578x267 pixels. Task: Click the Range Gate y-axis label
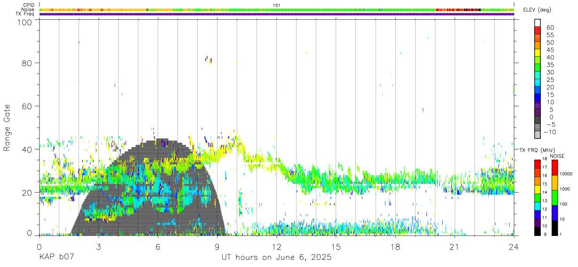[7, 128]
